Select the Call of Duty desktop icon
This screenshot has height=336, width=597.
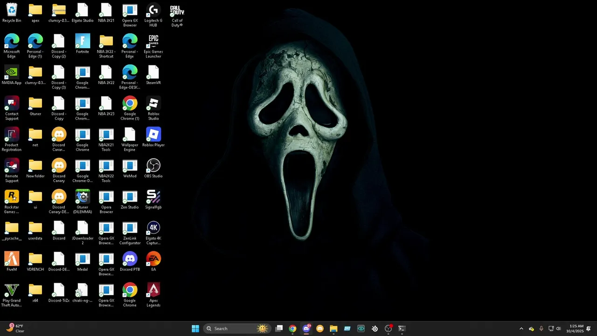(x=177, y=15)
